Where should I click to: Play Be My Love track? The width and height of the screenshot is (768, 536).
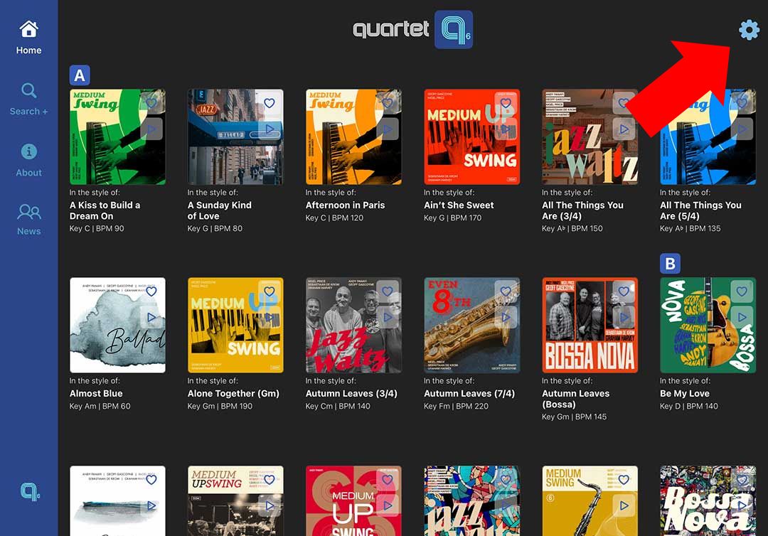pyautogui.click(x=742, y=317)
